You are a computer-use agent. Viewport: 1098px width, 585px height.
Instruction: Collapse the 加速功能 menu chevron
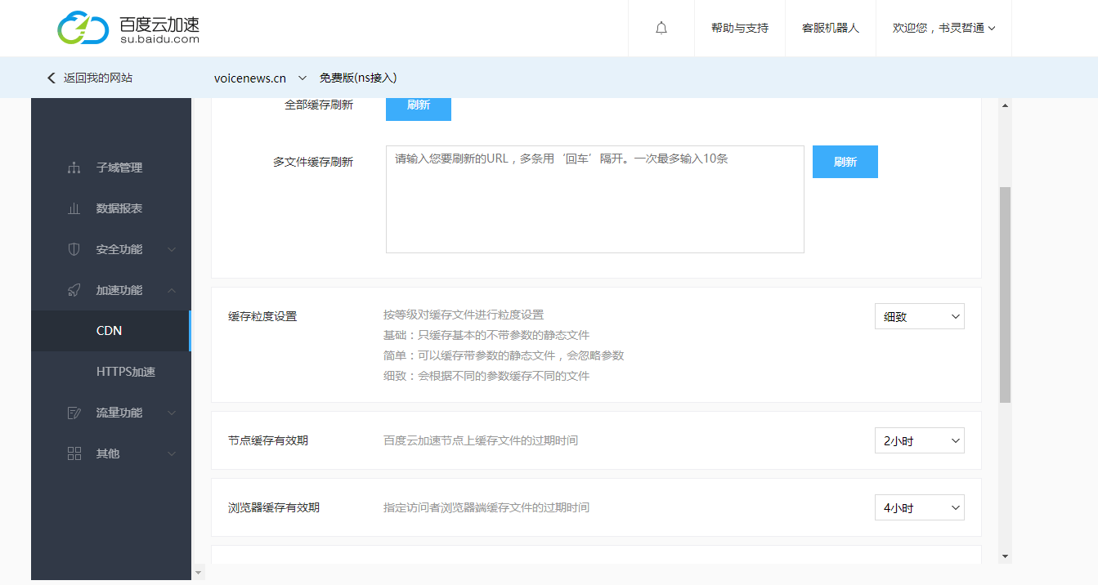tap(172, 290)
